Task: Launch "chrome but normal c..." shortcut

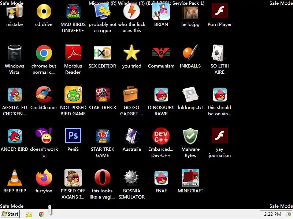Action: pos(44,53)
